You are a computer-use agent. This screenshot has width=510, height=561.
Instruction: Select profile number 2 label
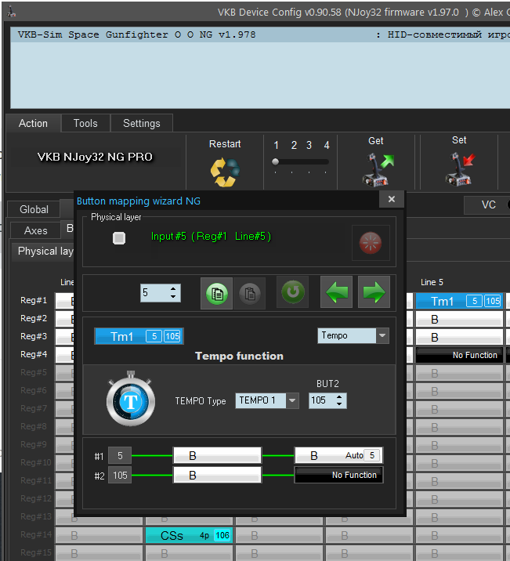tap(294, 145)
